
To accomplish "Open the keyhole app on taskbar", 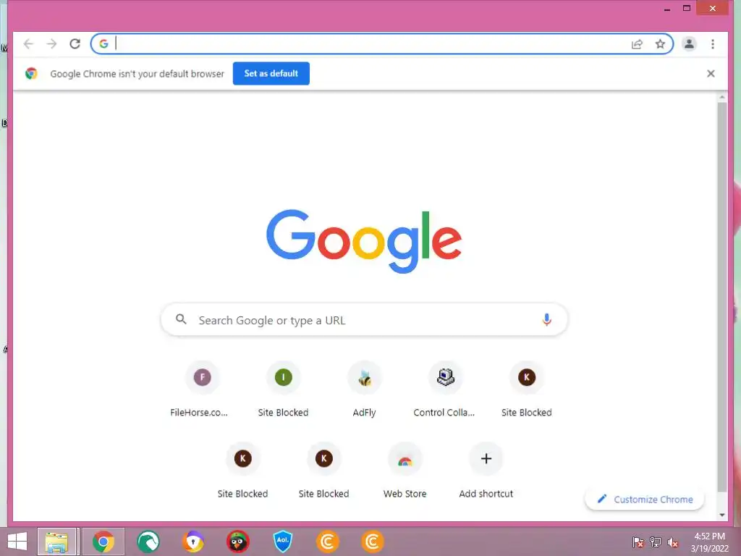I will coord(193,542).
